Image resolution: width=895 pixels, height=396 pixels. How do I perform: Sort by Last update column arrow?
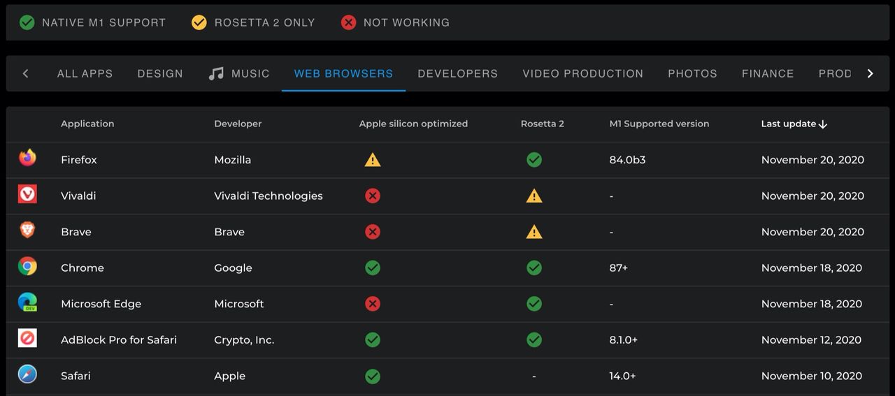(823, 124)
